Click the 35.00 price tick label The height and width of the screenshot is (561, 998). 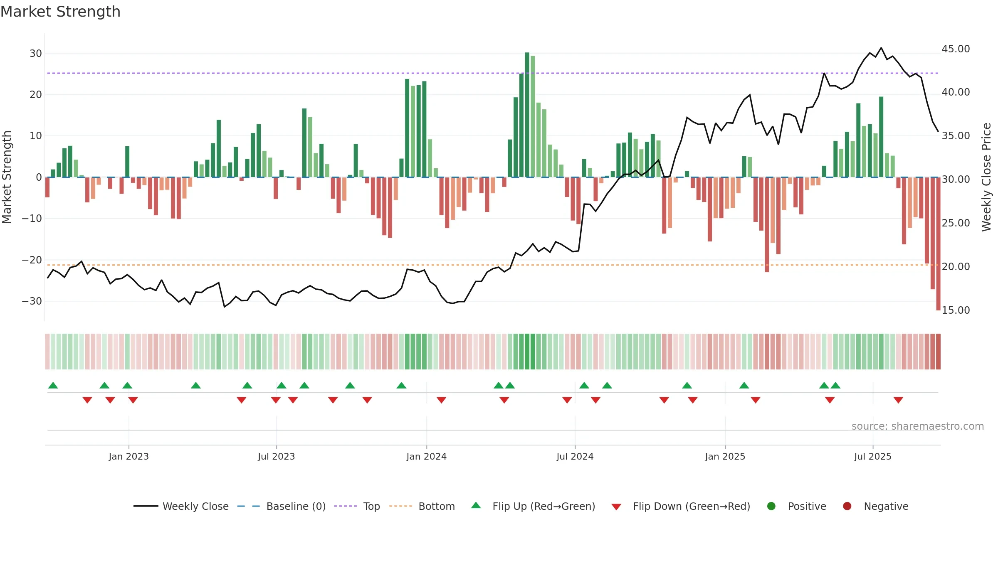(x=956, y=135)
